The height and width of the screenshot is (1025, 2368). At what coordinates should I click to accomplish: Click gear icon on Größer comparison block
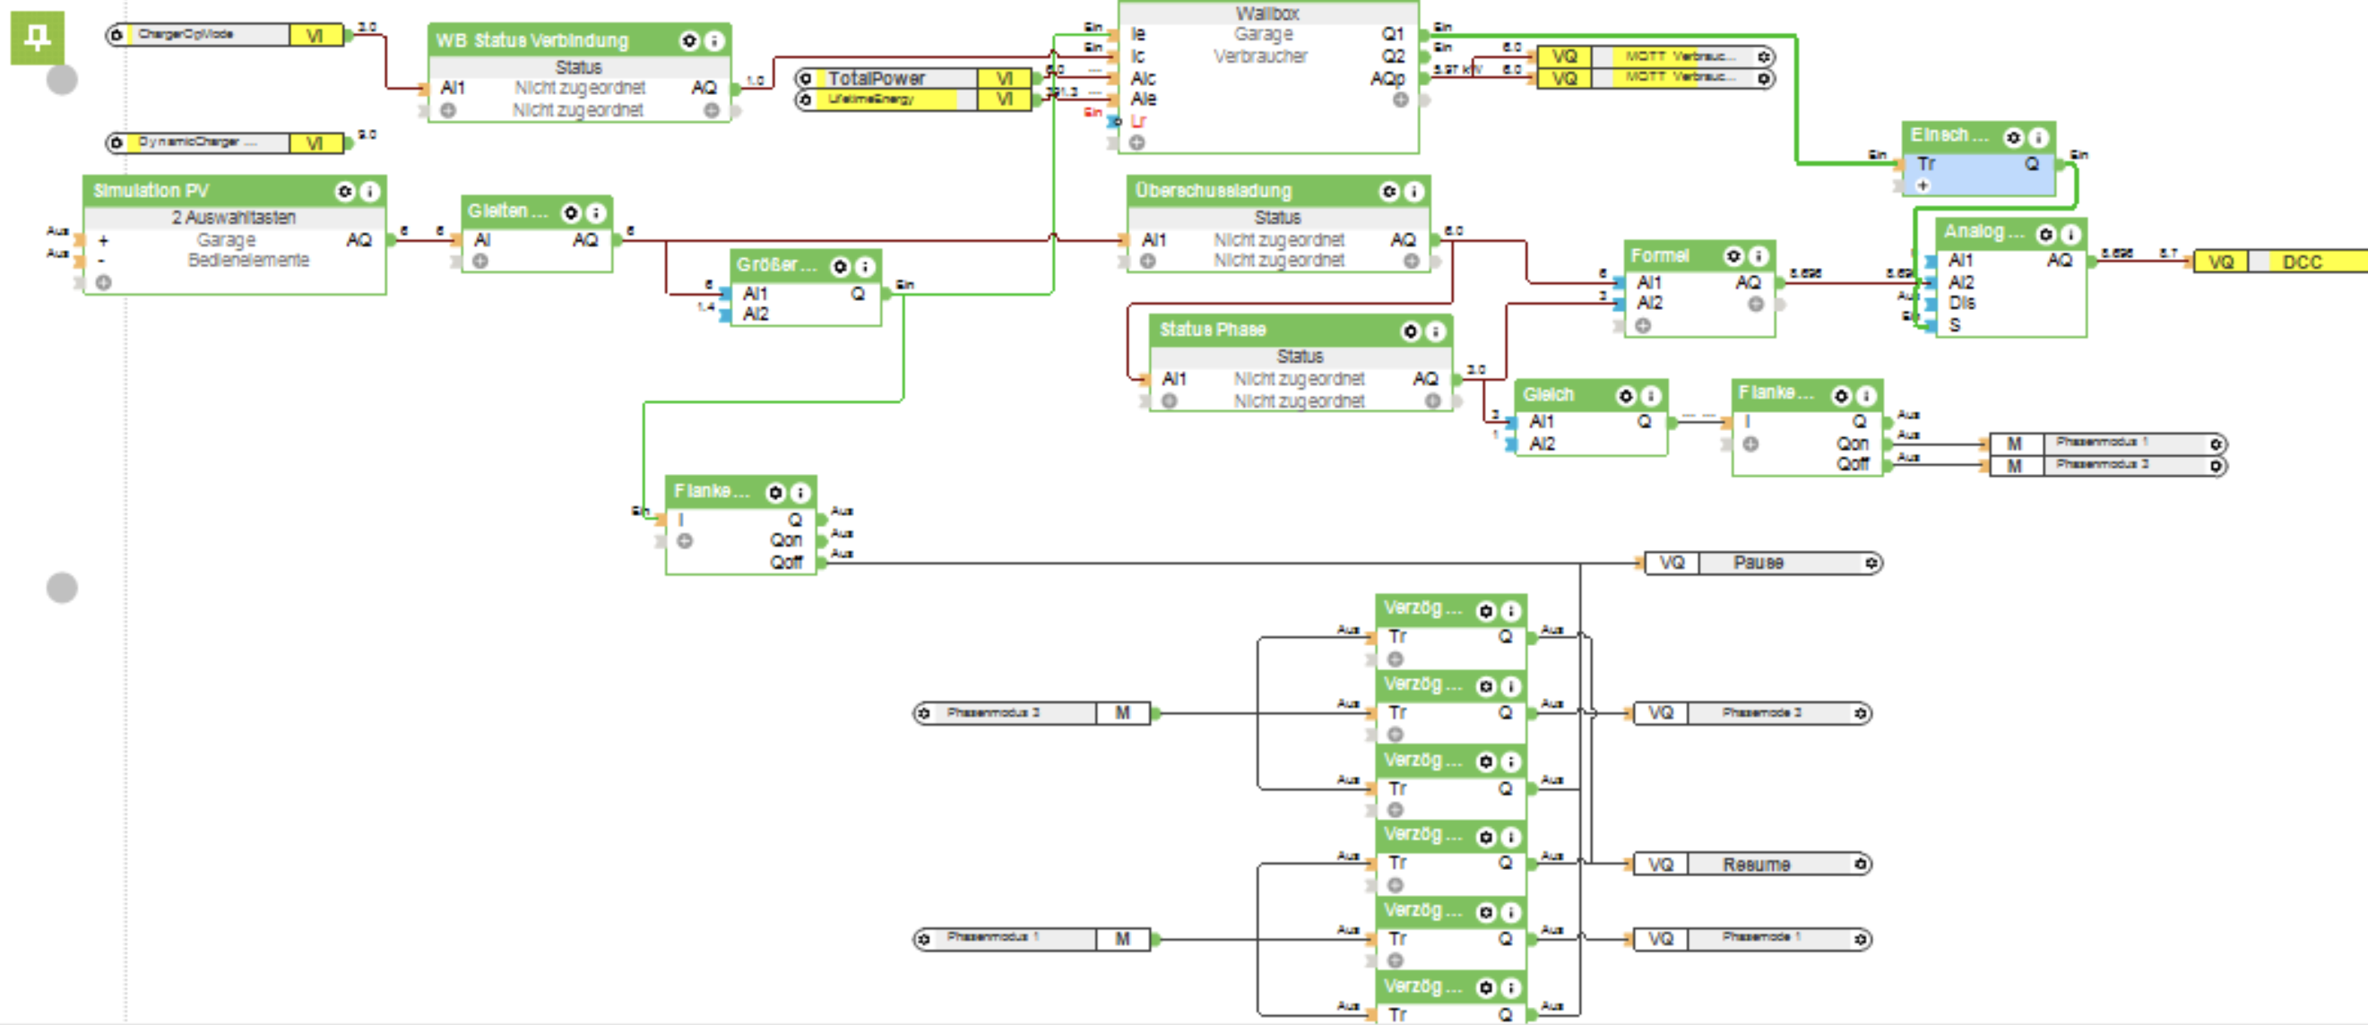pos(840,267)
